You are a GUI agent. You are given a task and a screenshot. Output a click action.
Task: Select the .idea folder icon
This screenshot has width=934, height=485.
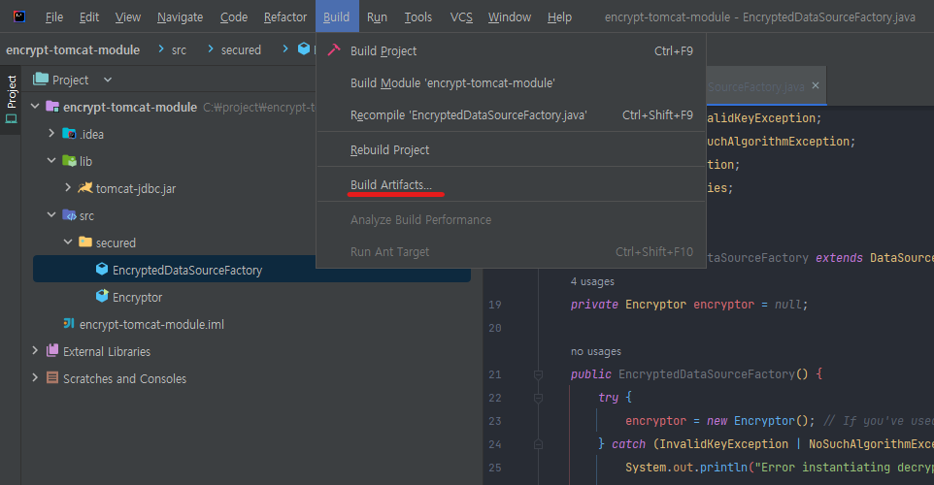tap(69, 133)
